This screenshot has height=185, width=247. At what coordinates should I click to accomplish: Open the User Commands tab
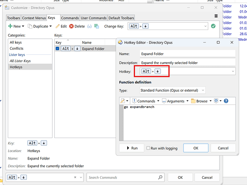tap(94, 18)
